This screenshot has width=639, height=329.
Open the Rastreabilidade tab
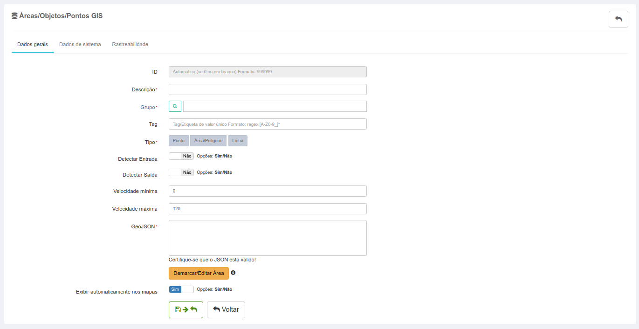[x=130, y=45]
